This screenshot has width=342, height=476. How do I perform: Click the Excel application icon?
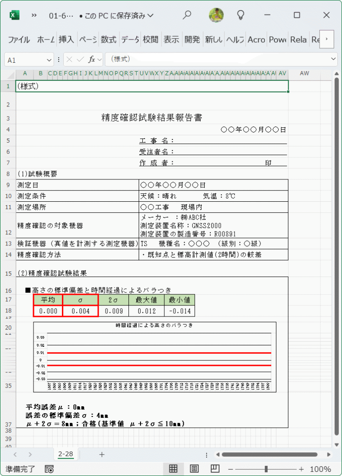pyautogui.click(x=14, y=15)
